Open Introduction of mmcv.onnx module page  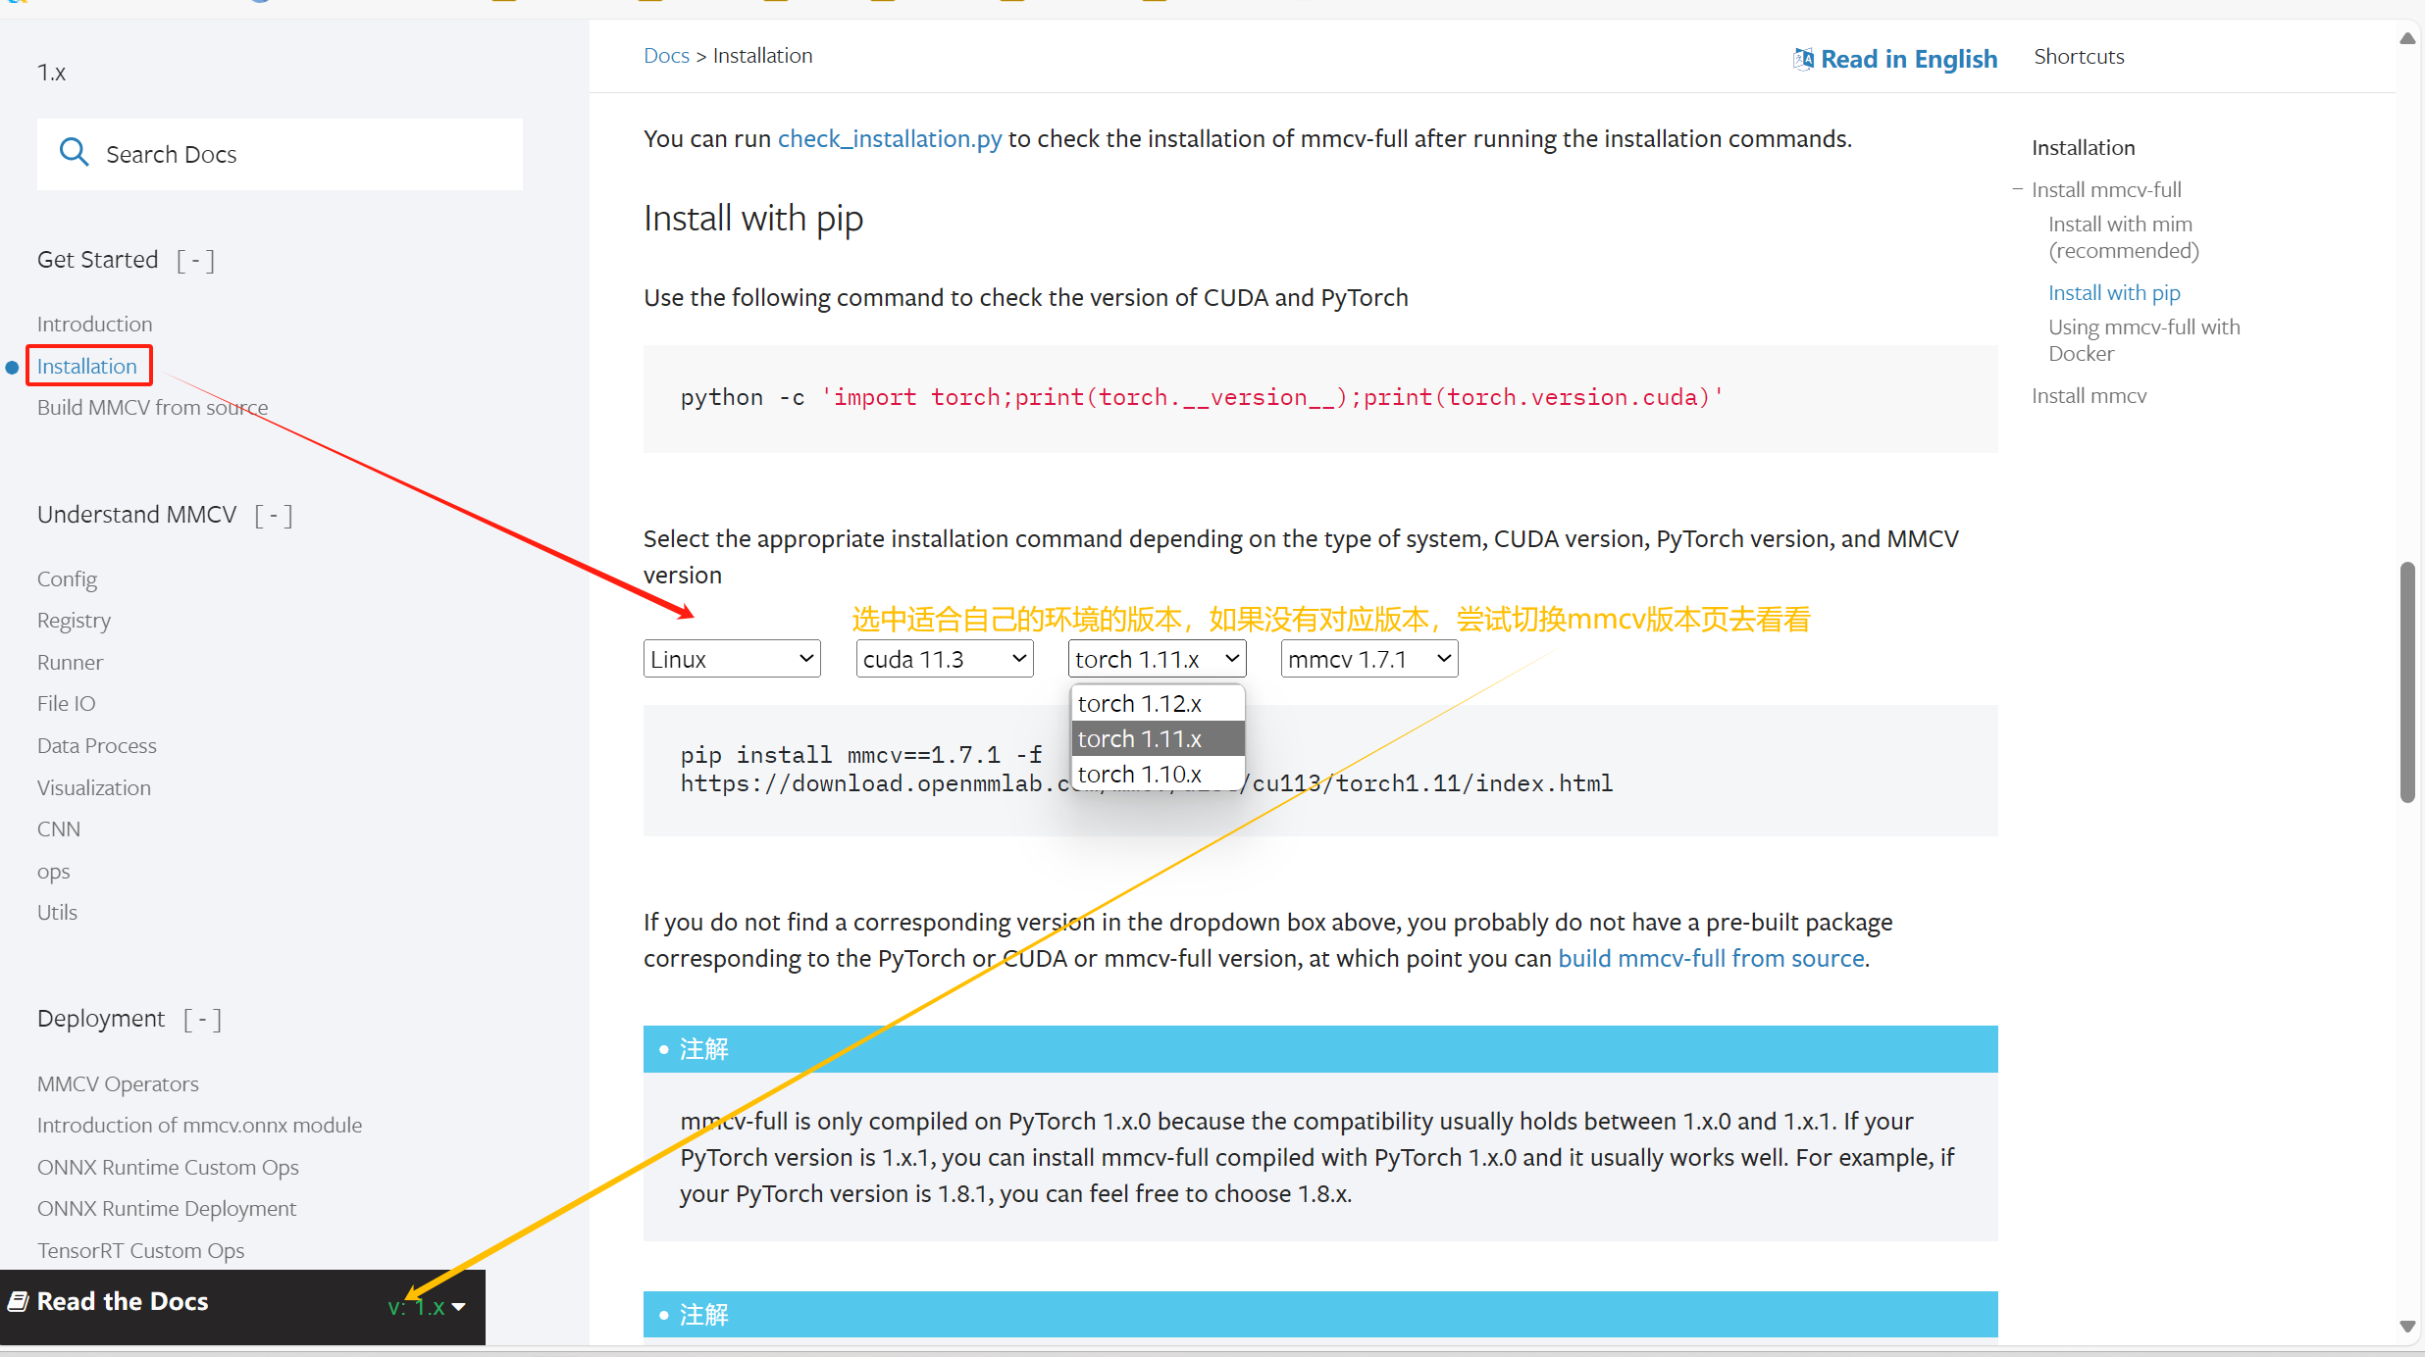coord(199,1125)
